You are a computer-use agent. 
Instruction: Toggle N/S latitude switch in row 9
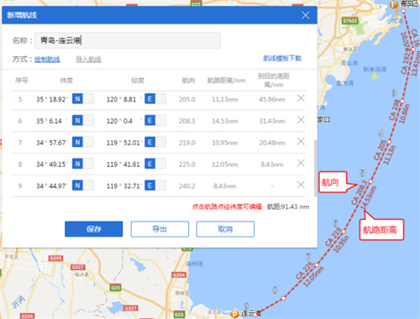(x=83, y=186)
